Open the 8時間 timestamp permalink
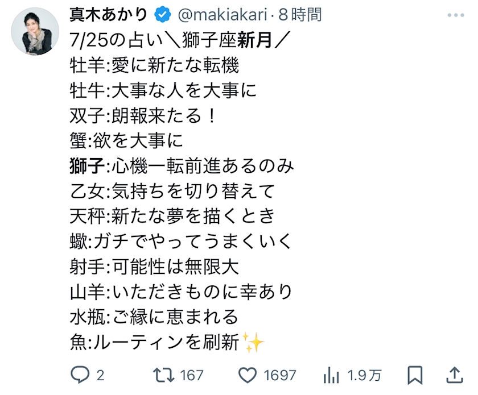 point(300,14)
